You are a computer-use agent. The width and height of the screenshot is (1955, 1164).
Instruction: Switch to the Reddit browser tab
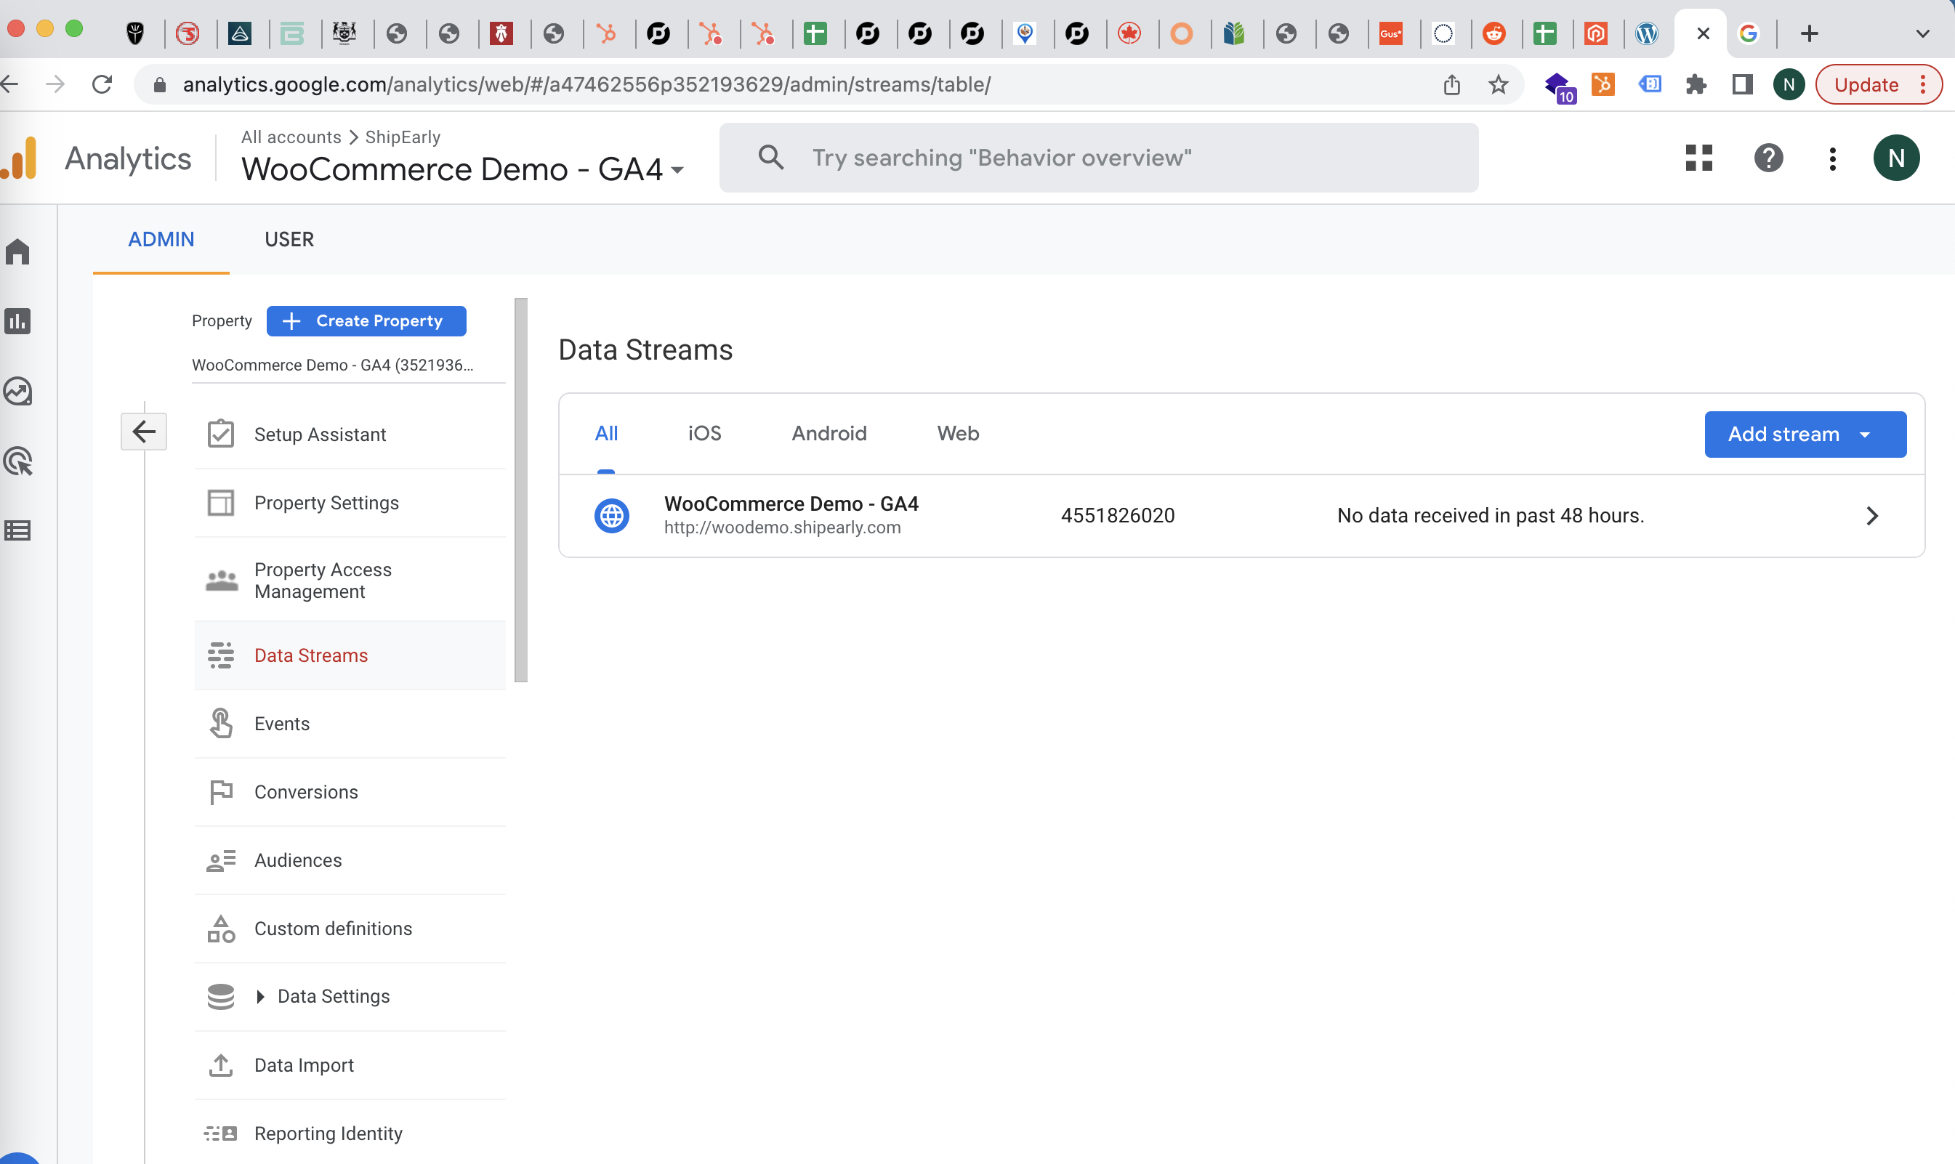[1494, 33]
